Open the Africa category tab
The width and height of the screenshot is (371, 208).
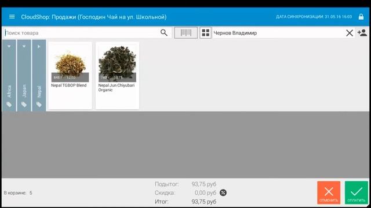pyautogui.click(x=9, y=76)
